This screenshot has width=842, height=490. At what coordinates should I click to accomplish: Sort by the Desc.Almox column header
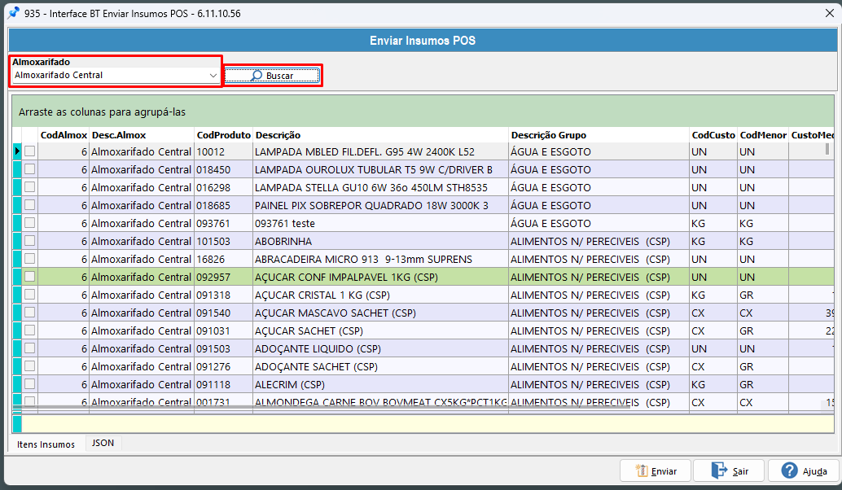pyautogui.click(x=142, y=135)
